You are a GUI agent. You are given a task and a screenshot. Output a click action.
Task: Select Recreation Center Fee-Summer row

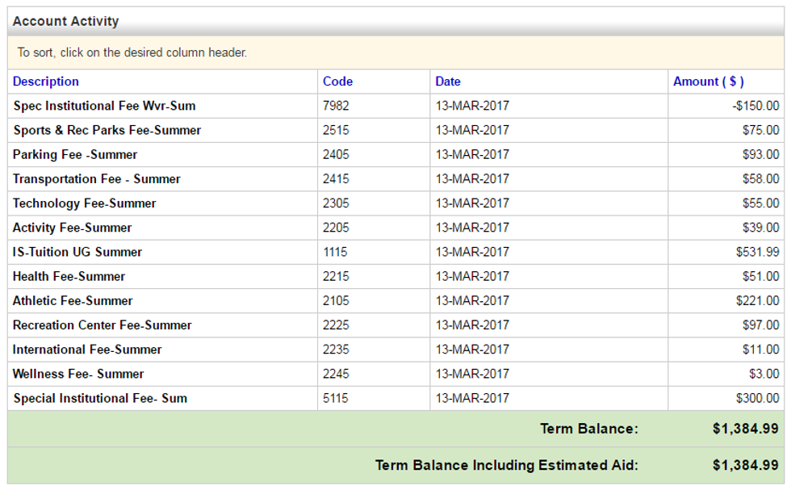103,325
